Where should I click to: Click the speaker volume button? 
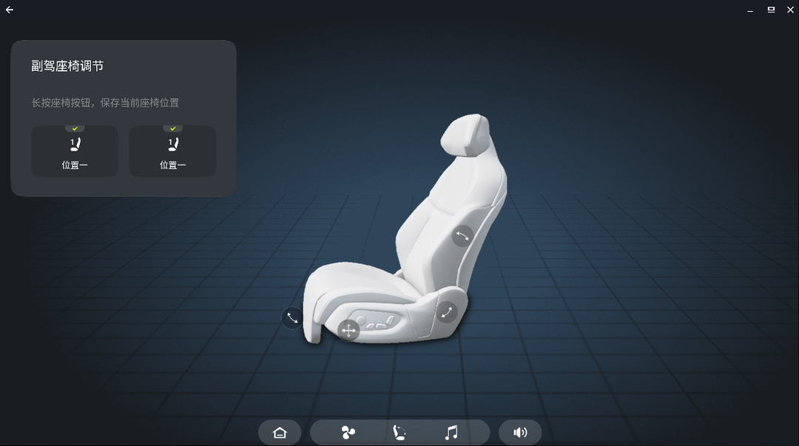(x=520, y=433)
